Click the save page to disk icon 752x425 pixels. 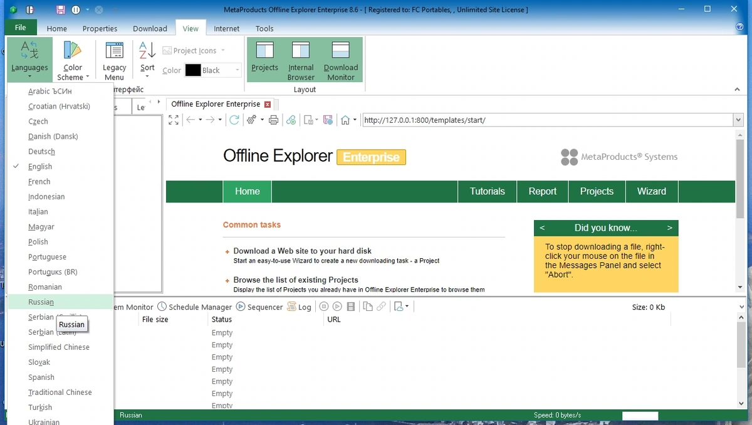(x=308, y=120)
